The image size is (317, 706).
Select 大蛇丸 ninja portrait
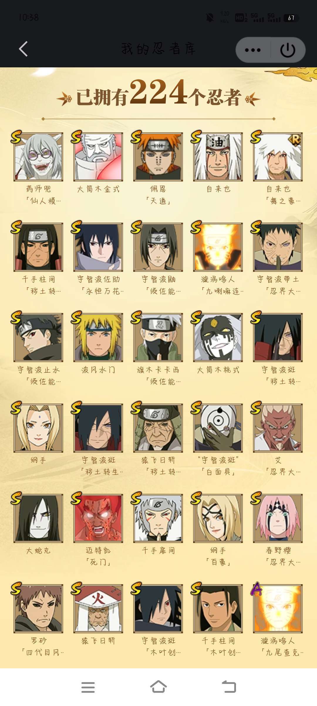[38, 518]
